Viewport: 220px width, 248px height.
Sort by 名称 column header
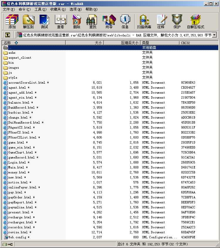[x=34, y=43]
